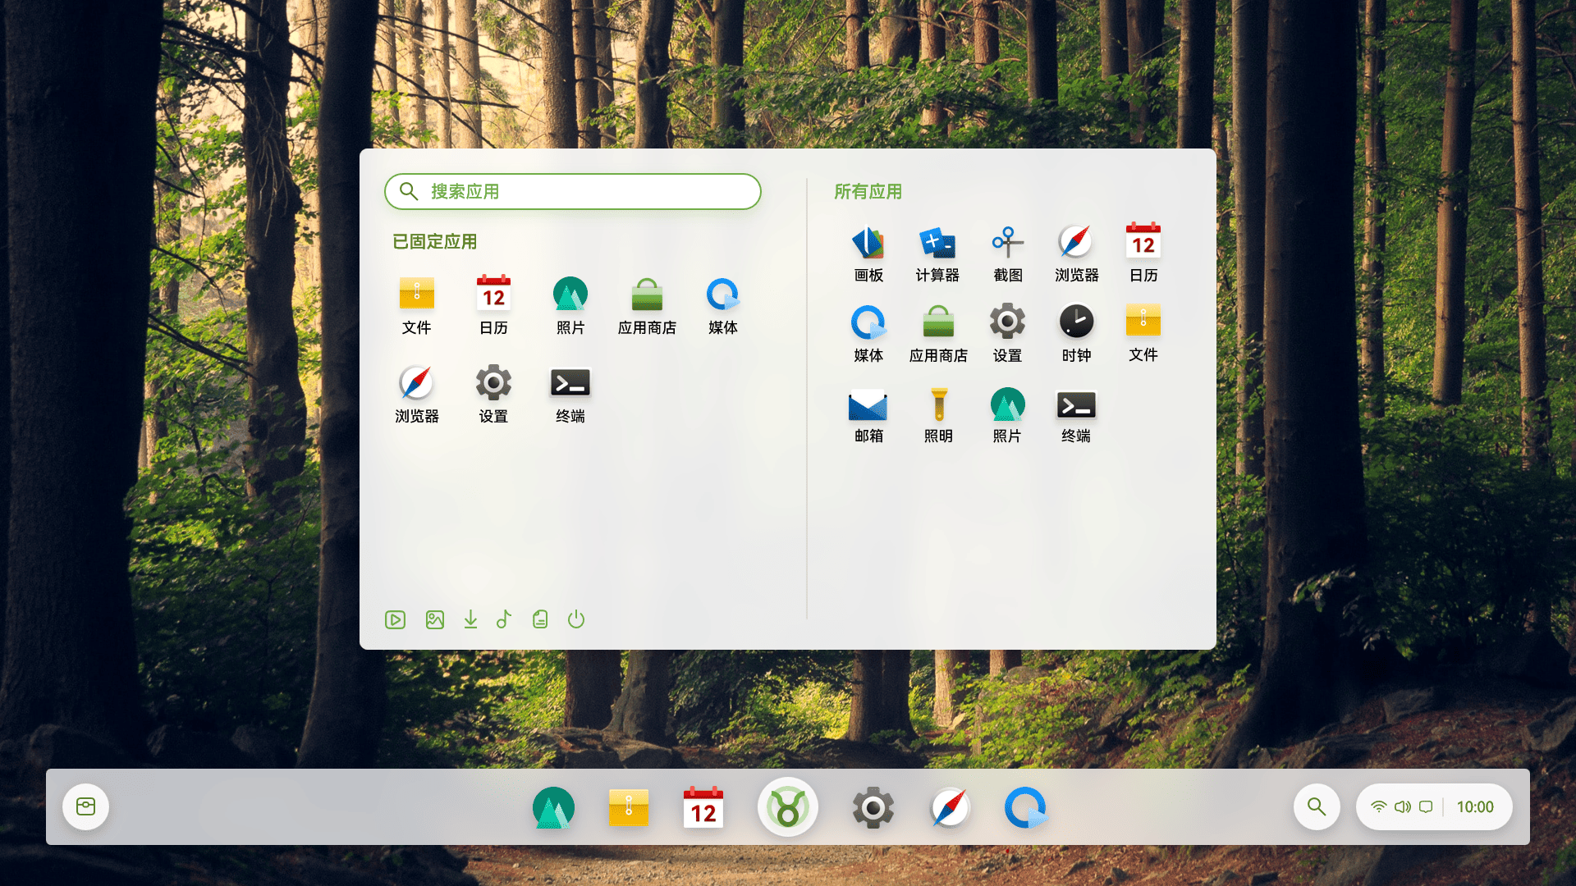Launch 邮箱 mail app
Viewport: 1576px width, 886px height.
tap(868, 406)
